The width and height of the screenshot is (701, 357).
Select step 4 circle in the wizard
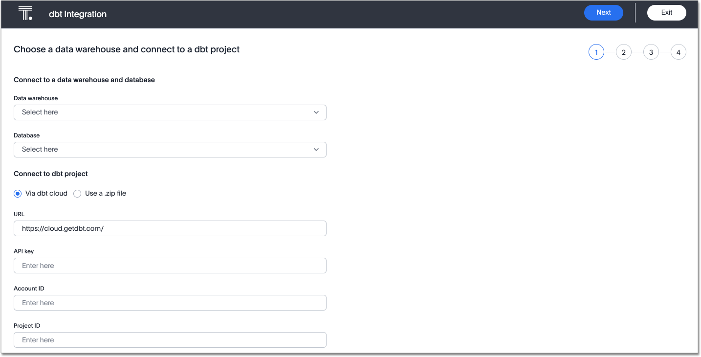pos(678,51)
